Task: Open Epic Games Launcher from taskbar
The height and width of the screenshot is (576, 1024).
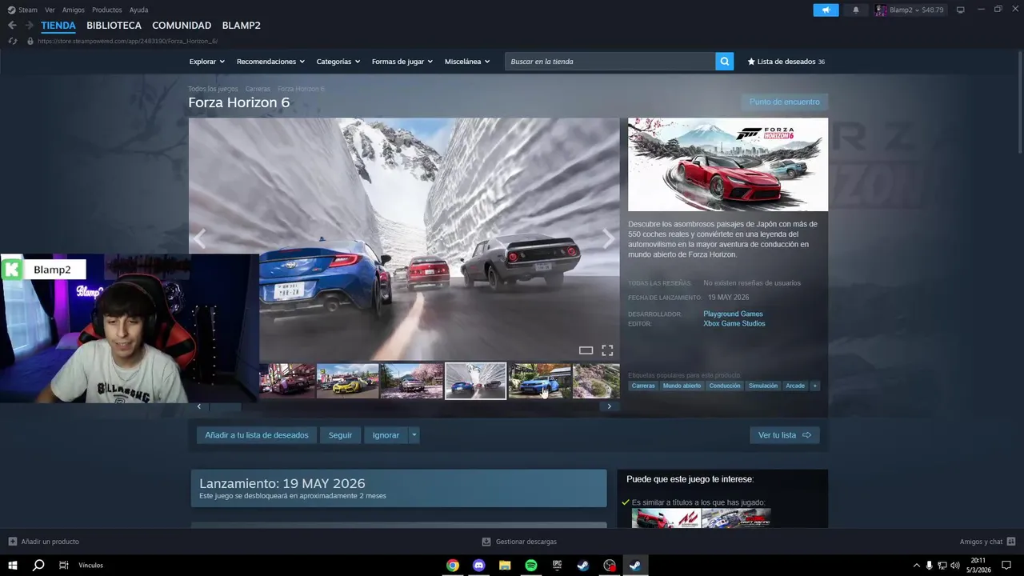Action: pyautogui.click(x=558, y=566)
